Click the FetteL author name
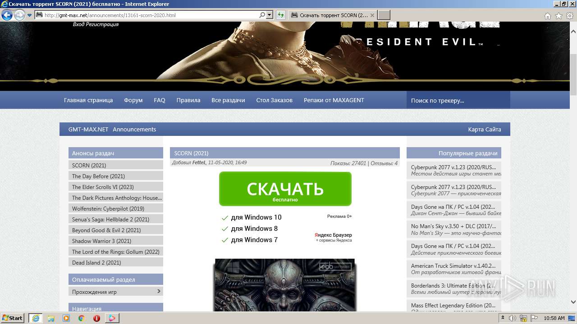Viewport: 577px width, 324px height. point(198,162)
